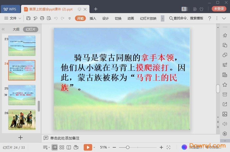Image resolution: width=230 pixels, height=152 pixels.
Task: Open the right sidebar star favorites icon
Action: pyautogui.click(x=225, y=85)
